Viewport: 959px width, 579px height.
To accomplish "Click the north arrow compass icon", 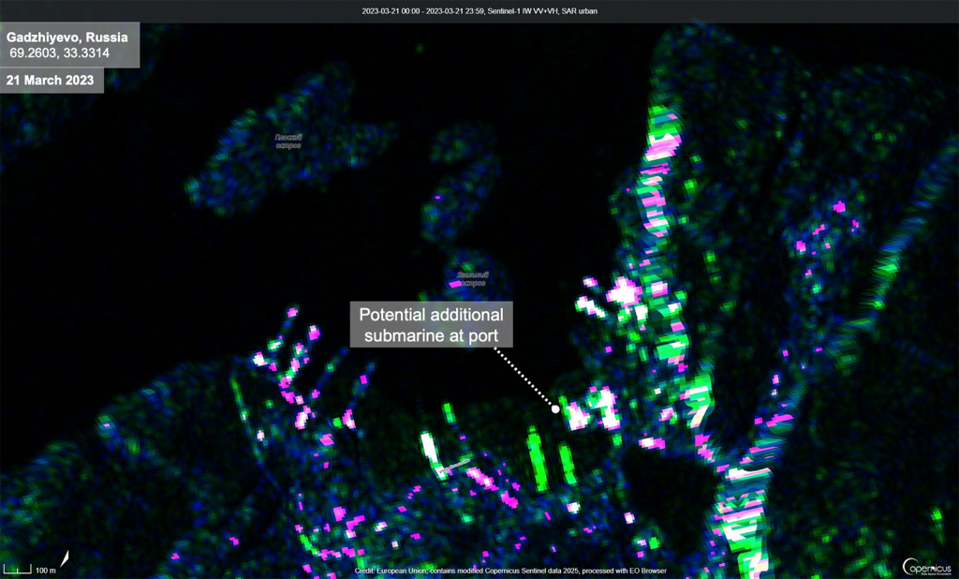I will (x=65, y=562).
